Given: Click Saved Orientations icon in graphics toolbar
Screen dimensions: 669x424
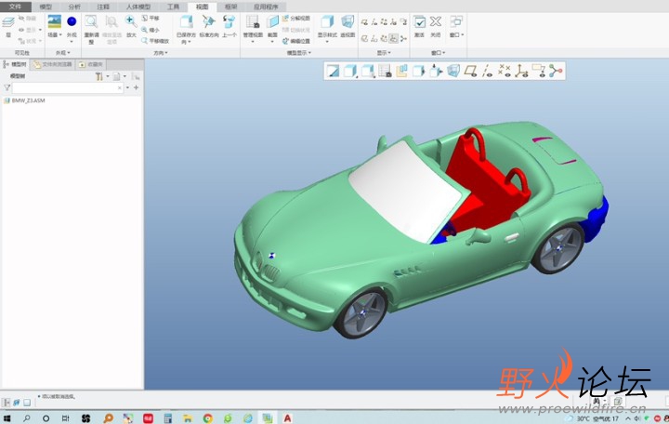Looking at the screenshot, I should coord(368,71).
